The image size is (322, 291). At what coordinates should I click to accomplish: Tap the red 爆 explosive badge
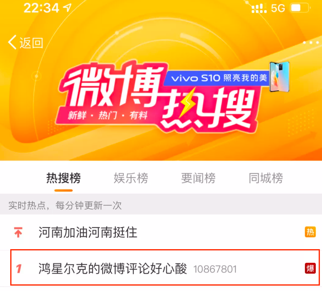pos(310,268)
